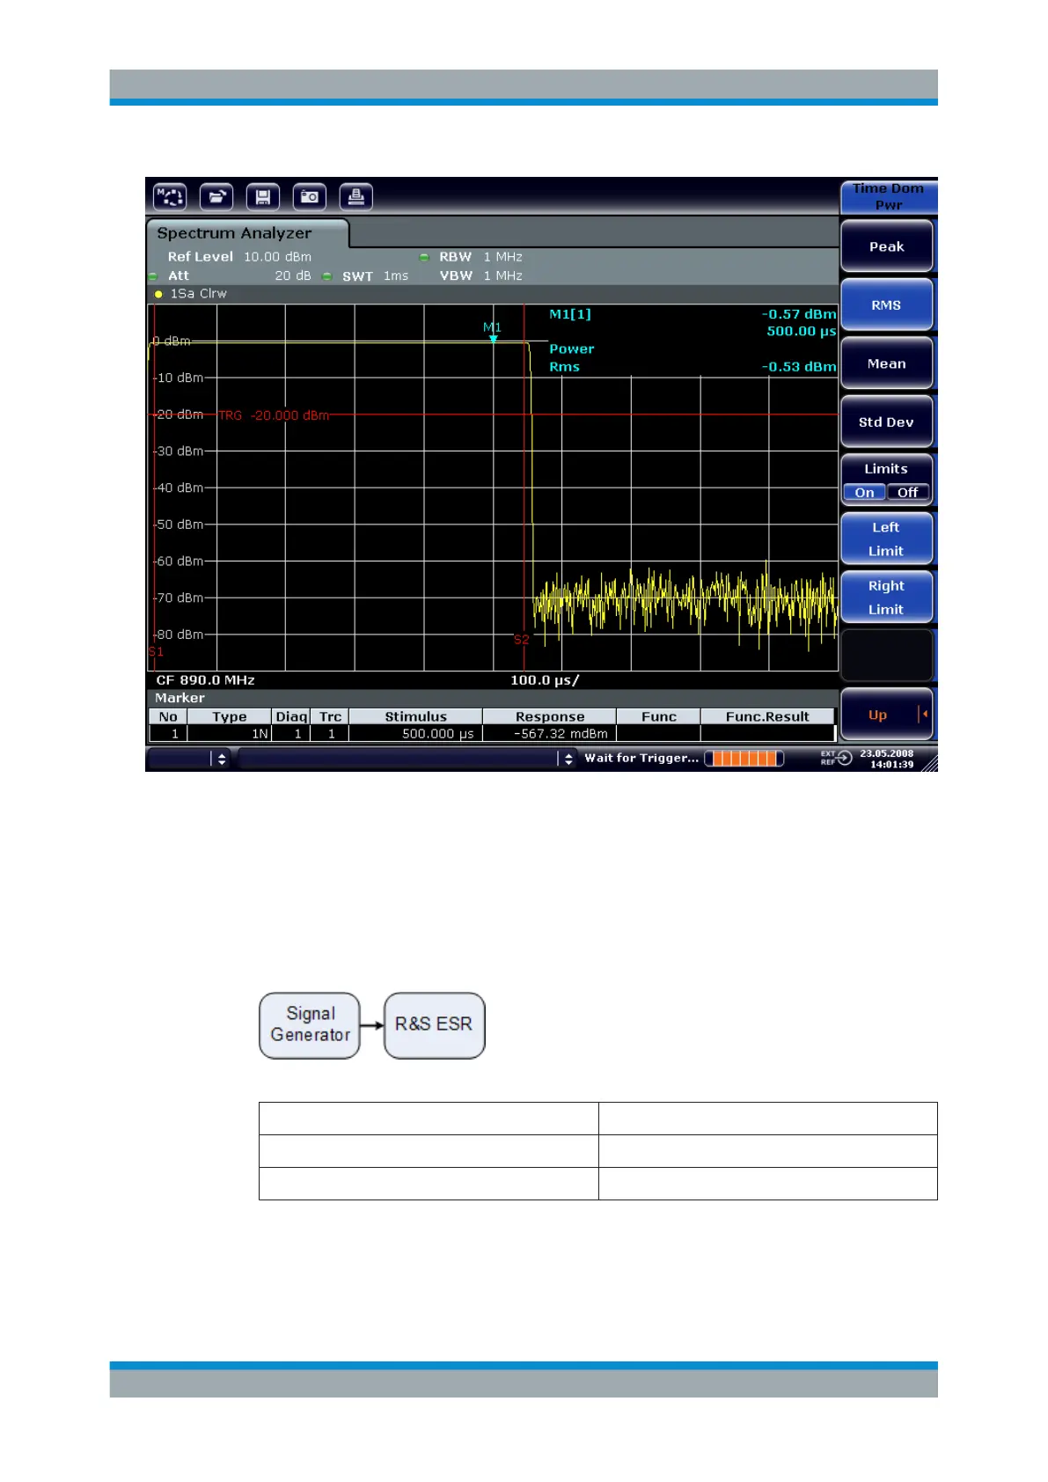Select the RMS softkey
Image resolution: width=1048 pixels, height=1482 pixels.
886,305
